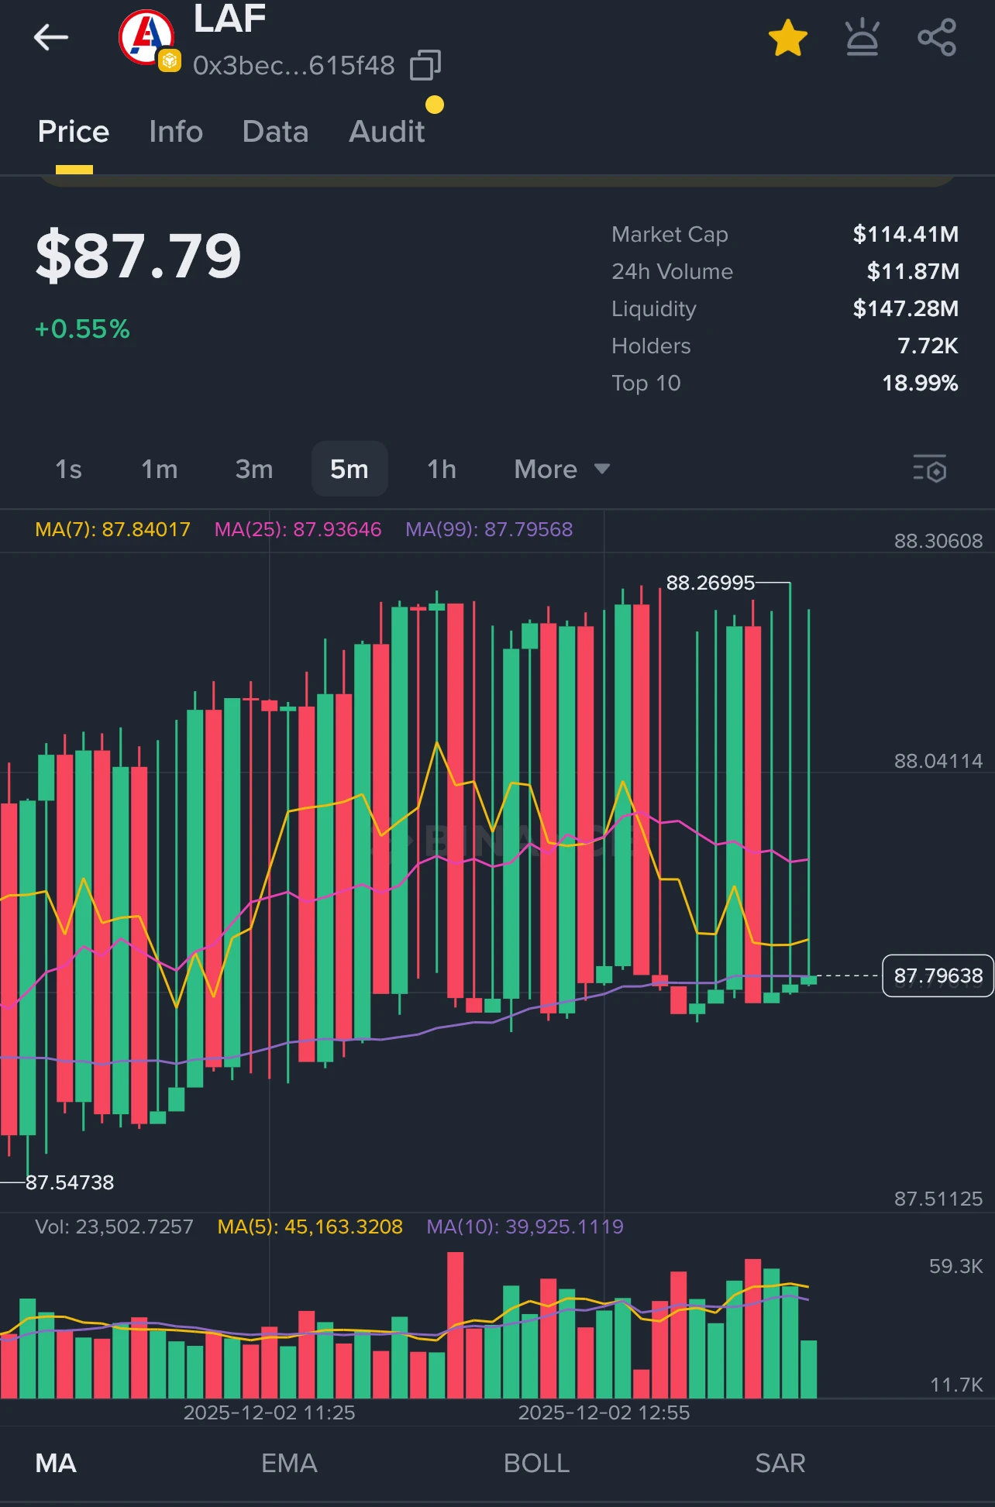View the Audit tab

[x=387, y=132]
